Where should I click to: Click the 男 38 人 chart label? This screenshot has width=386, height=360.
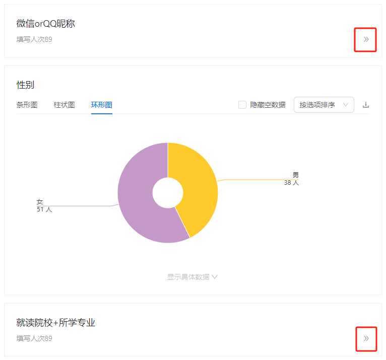point(291,179)
